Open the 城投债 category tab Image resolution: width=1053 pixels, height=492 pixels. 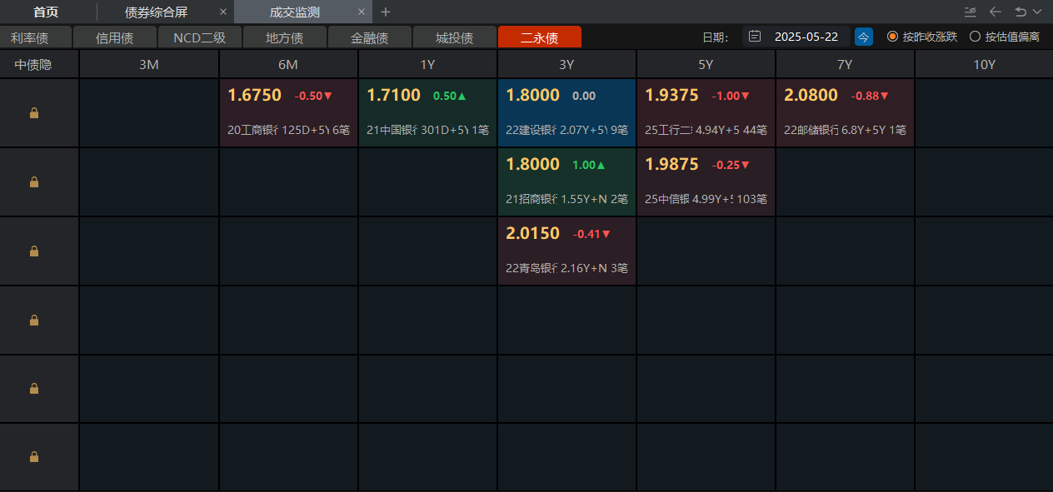[455, 37]
